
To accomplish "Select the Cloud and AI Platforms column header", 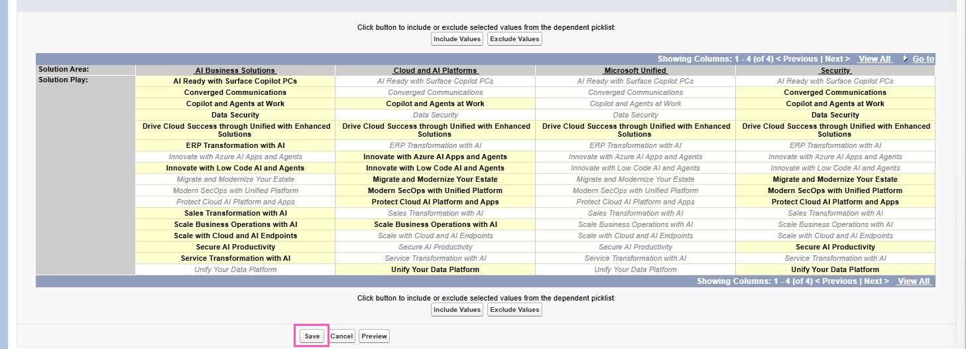I will point(435,70).
